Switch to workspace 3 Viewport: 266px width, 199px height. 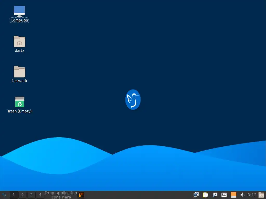31,195
